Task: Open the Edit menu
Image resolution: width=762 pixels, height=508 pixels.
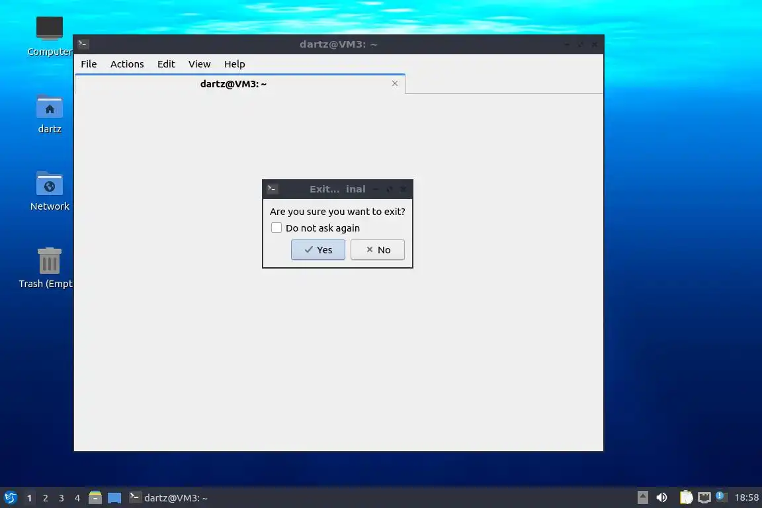Action: (166, 64)
